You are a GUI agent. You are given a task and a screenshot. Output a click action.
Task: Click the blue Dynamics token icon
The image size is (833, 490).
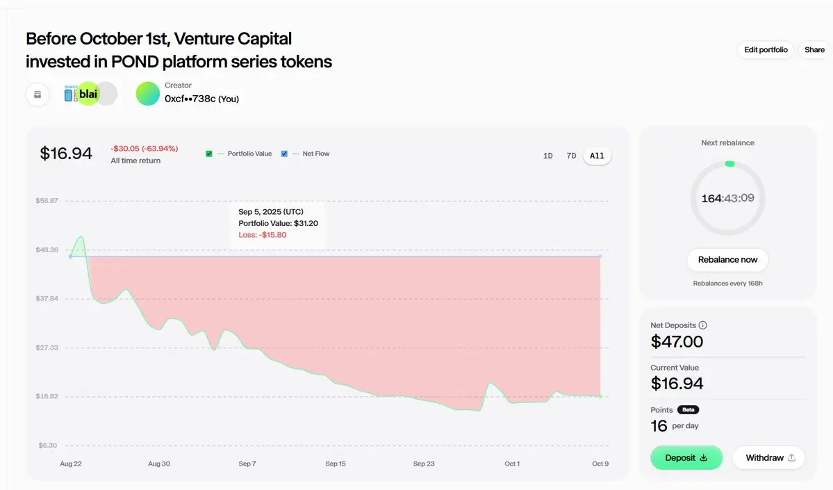click(69, 94)
